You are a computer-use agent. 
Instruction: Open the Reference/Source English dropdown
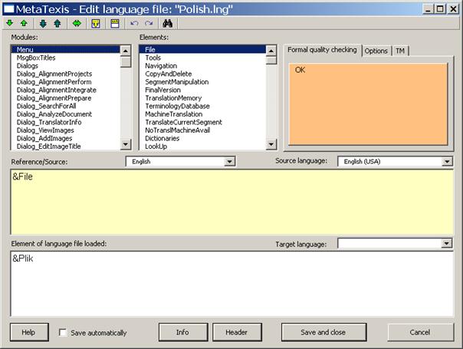coord(229,162)
